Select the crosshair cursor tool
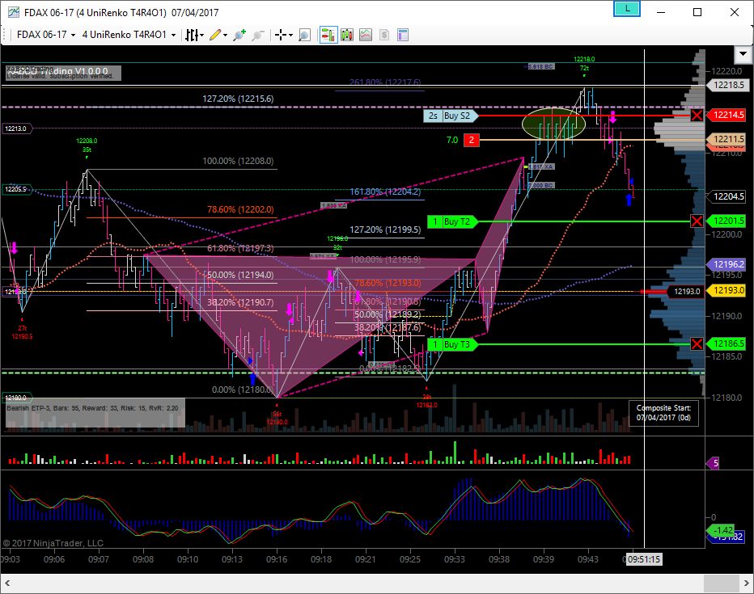The image size is (754, 594). point(281,35)
